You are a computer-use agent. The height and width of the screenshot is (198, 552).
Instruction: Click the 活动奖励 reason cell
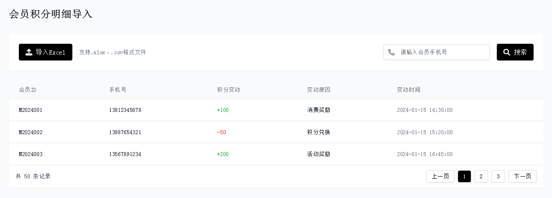318,154
